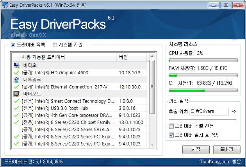Close the Easy DriverPacks window
The image size is (246, 167).
(x=238, y=5)
